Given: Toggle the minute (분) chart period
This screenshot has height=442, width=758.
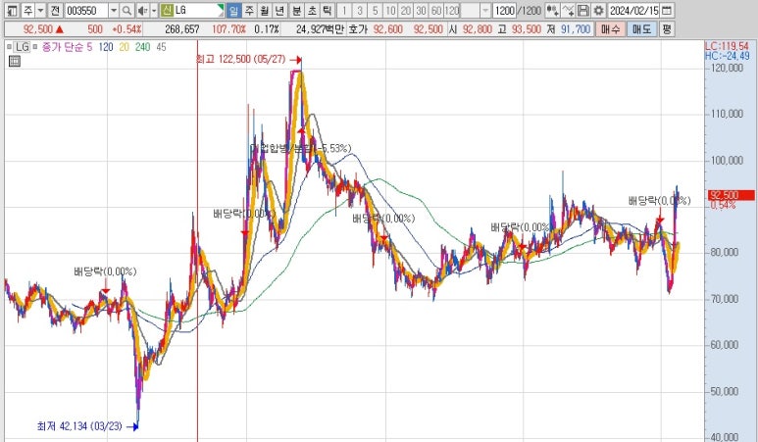Looking at the screenshot, I should [x=296, y=10].
